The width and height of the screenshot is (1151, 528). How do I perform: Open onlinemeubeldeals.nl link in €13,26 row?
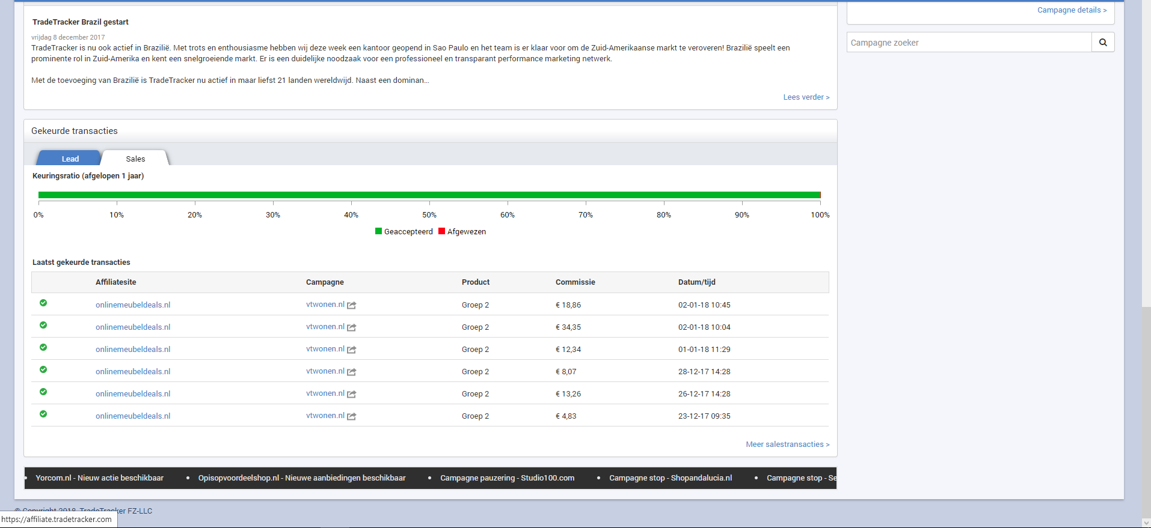(x=133, y=394)
